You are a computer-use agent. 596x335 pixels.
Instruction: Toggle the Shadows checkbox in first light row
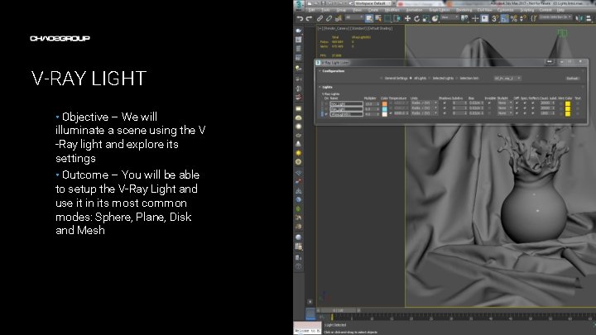tap(445, 103)
